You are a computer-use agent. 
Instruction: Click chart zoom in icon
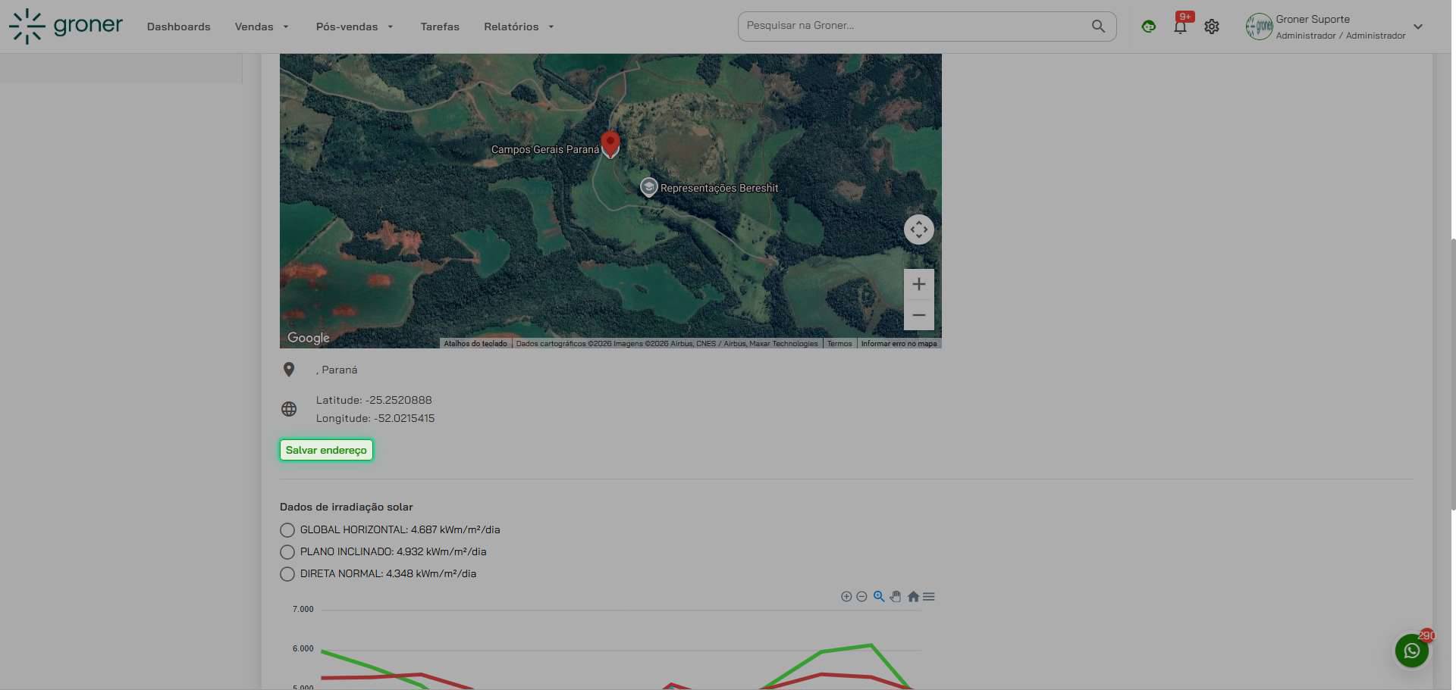click(x=846, y=597)
